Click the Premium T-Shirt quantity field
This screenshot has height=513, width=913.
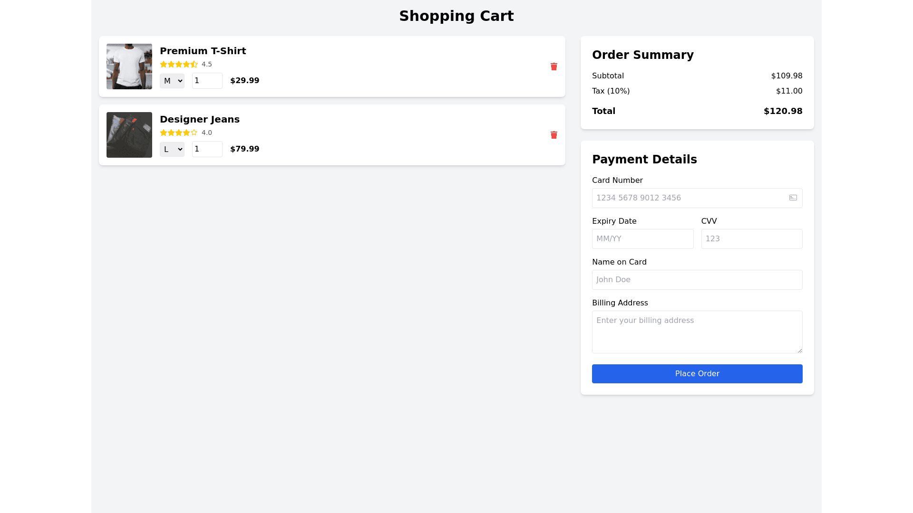tap(207, 81)
